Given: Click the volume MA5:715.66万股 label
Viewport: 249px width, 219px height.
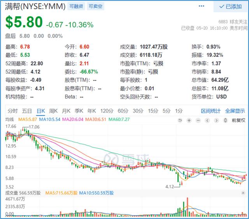Looking at the screenshot, I should [x=61, y=193].
